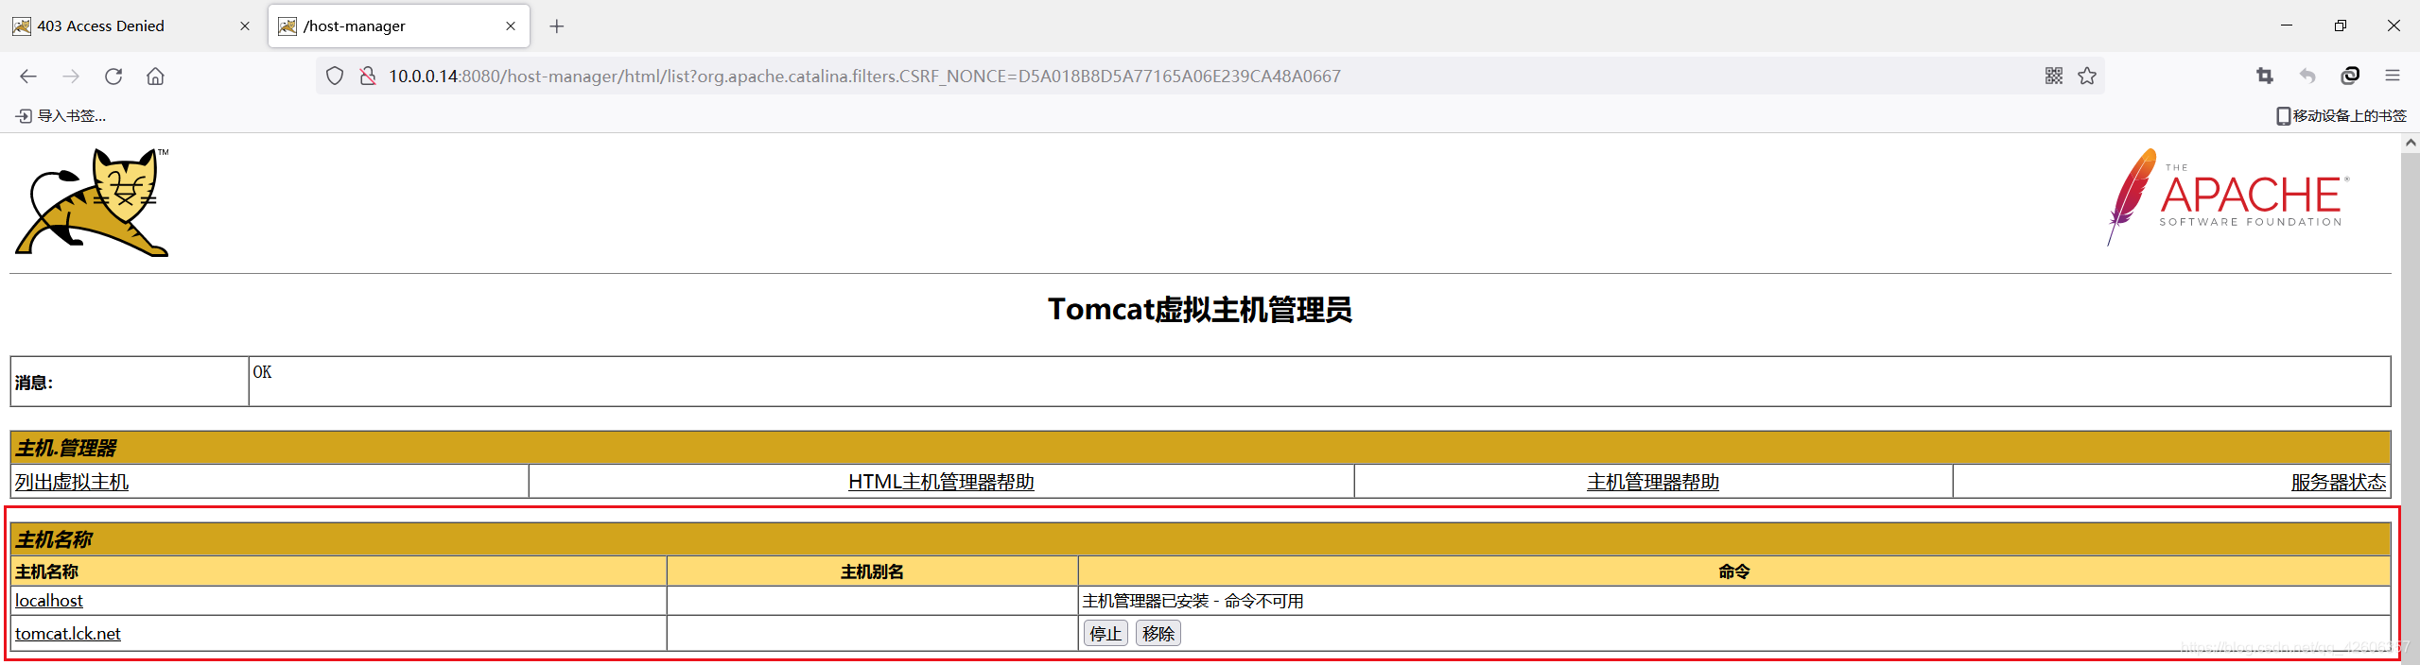
Task: Click the OK message text
Action: point(262,372)
